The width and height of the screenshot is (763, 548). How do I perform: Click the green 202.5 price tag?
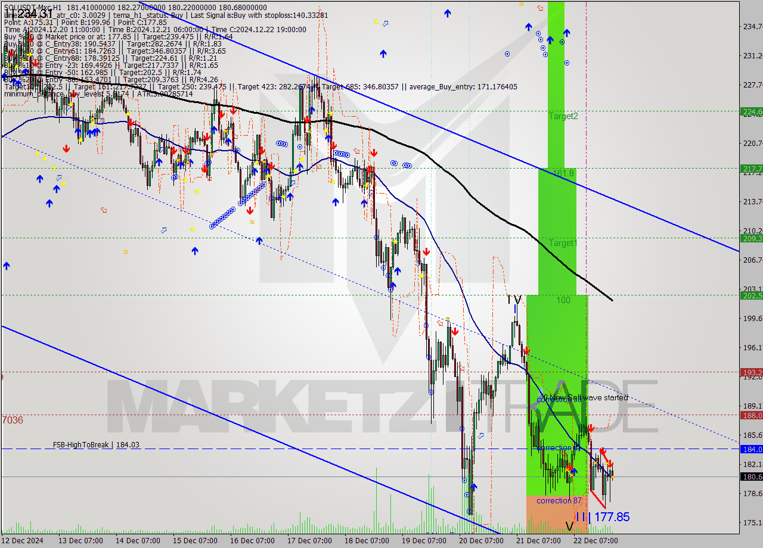pos(751,295)
